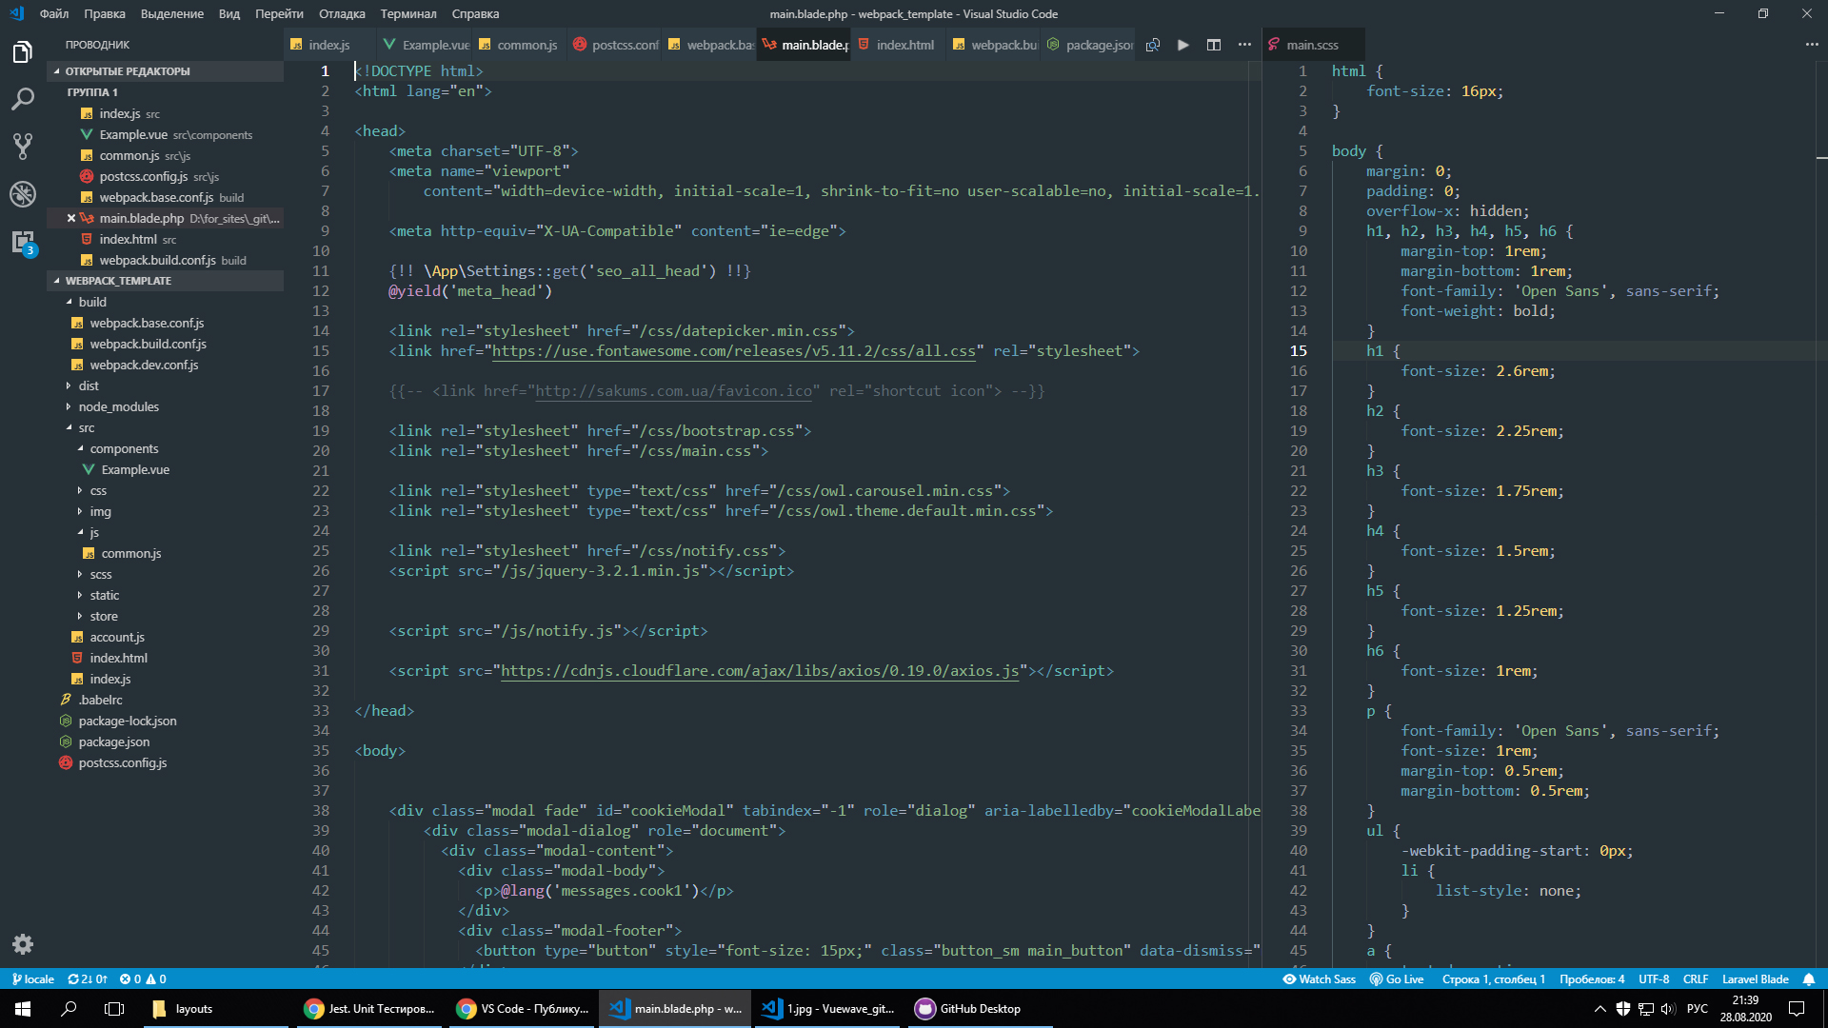Open notifications bell in status bar
This screenshot has width=1828, height=1028.
(1809, 979)
